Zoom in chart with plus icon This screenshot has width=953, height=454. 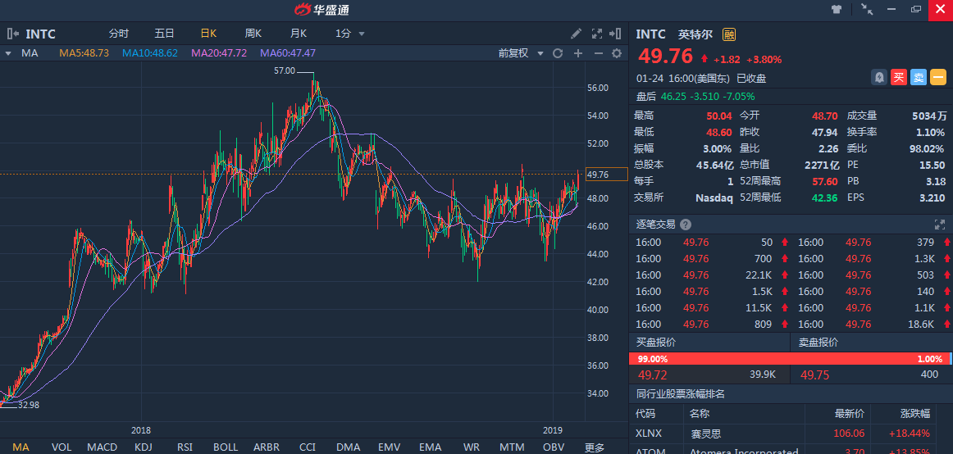pos(577,53)
